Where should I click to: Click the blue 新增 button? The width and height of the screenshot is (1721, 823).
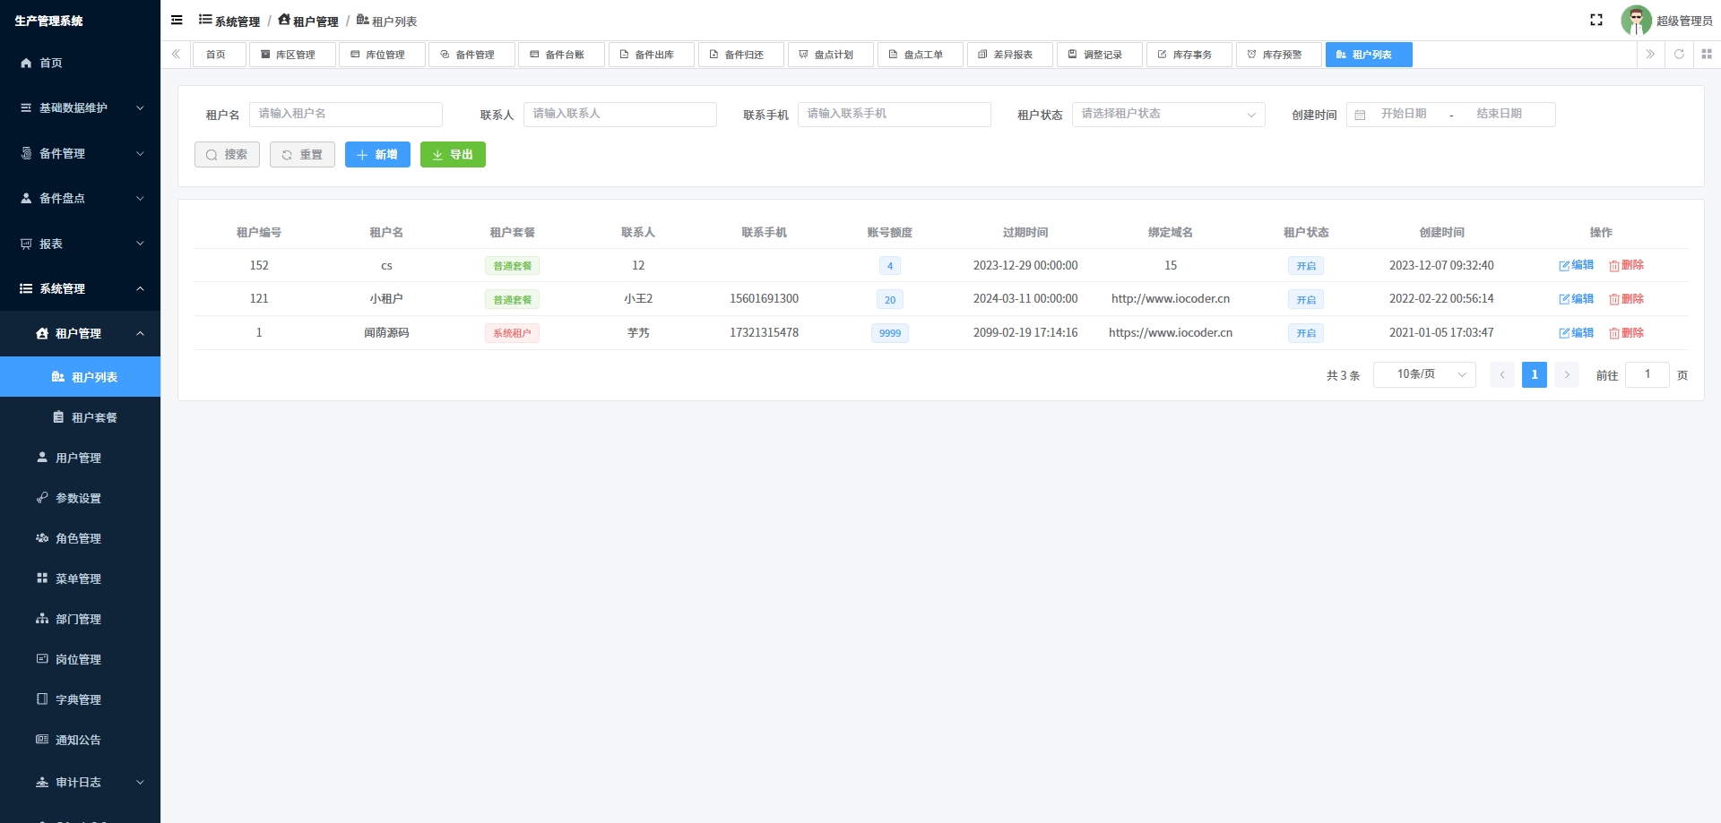tap(377, 155)
